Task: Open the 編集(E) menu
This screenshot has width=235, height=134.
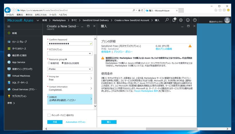Action: click(20, 15)
